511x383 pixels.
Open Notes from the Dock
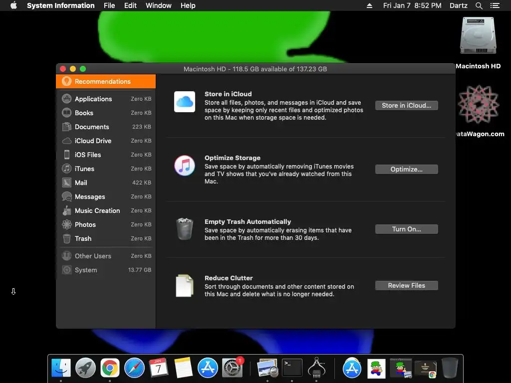click(183, 368)
